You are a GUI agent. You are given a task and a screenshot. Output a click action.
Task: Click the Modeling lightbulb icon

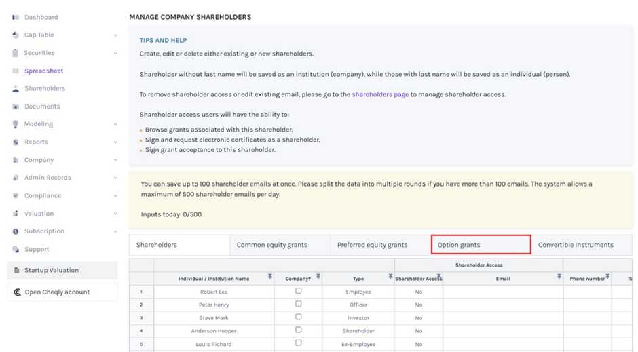(16, 124)
